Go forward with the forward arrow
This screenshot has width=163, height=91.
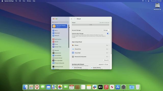[75, 19]
